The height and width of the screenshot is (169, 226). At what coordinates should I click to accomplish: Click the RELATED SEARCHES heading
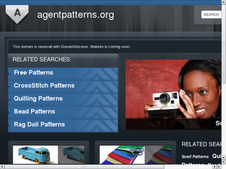click(42, 60)
